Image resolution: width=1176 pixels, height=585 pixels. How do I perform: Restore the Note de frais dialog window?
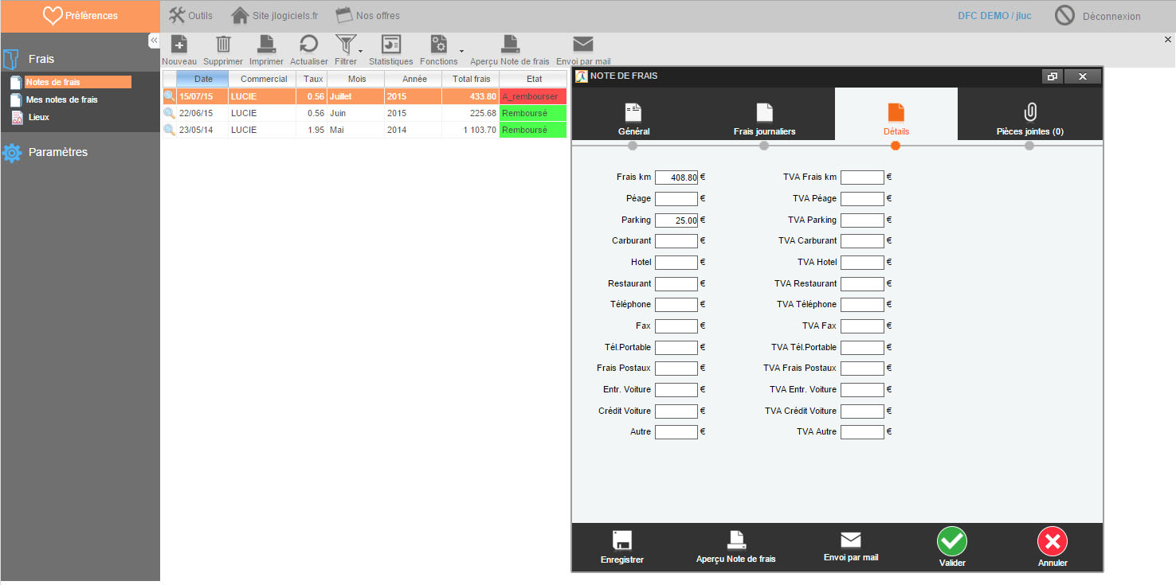click(1053, 76)
